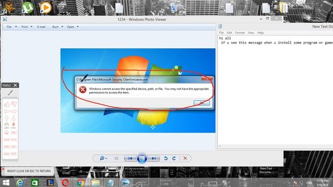Launch Opera from the taskbar
The width and height of the screenshot is (333, 187).
point(65,182)
